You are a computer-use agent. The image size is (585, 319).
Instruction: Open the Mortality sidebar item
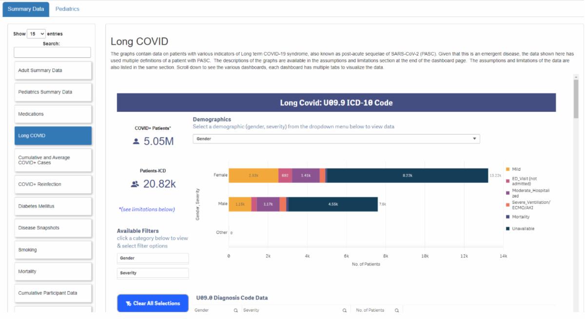pyautogui.click(x=53, y=271)
